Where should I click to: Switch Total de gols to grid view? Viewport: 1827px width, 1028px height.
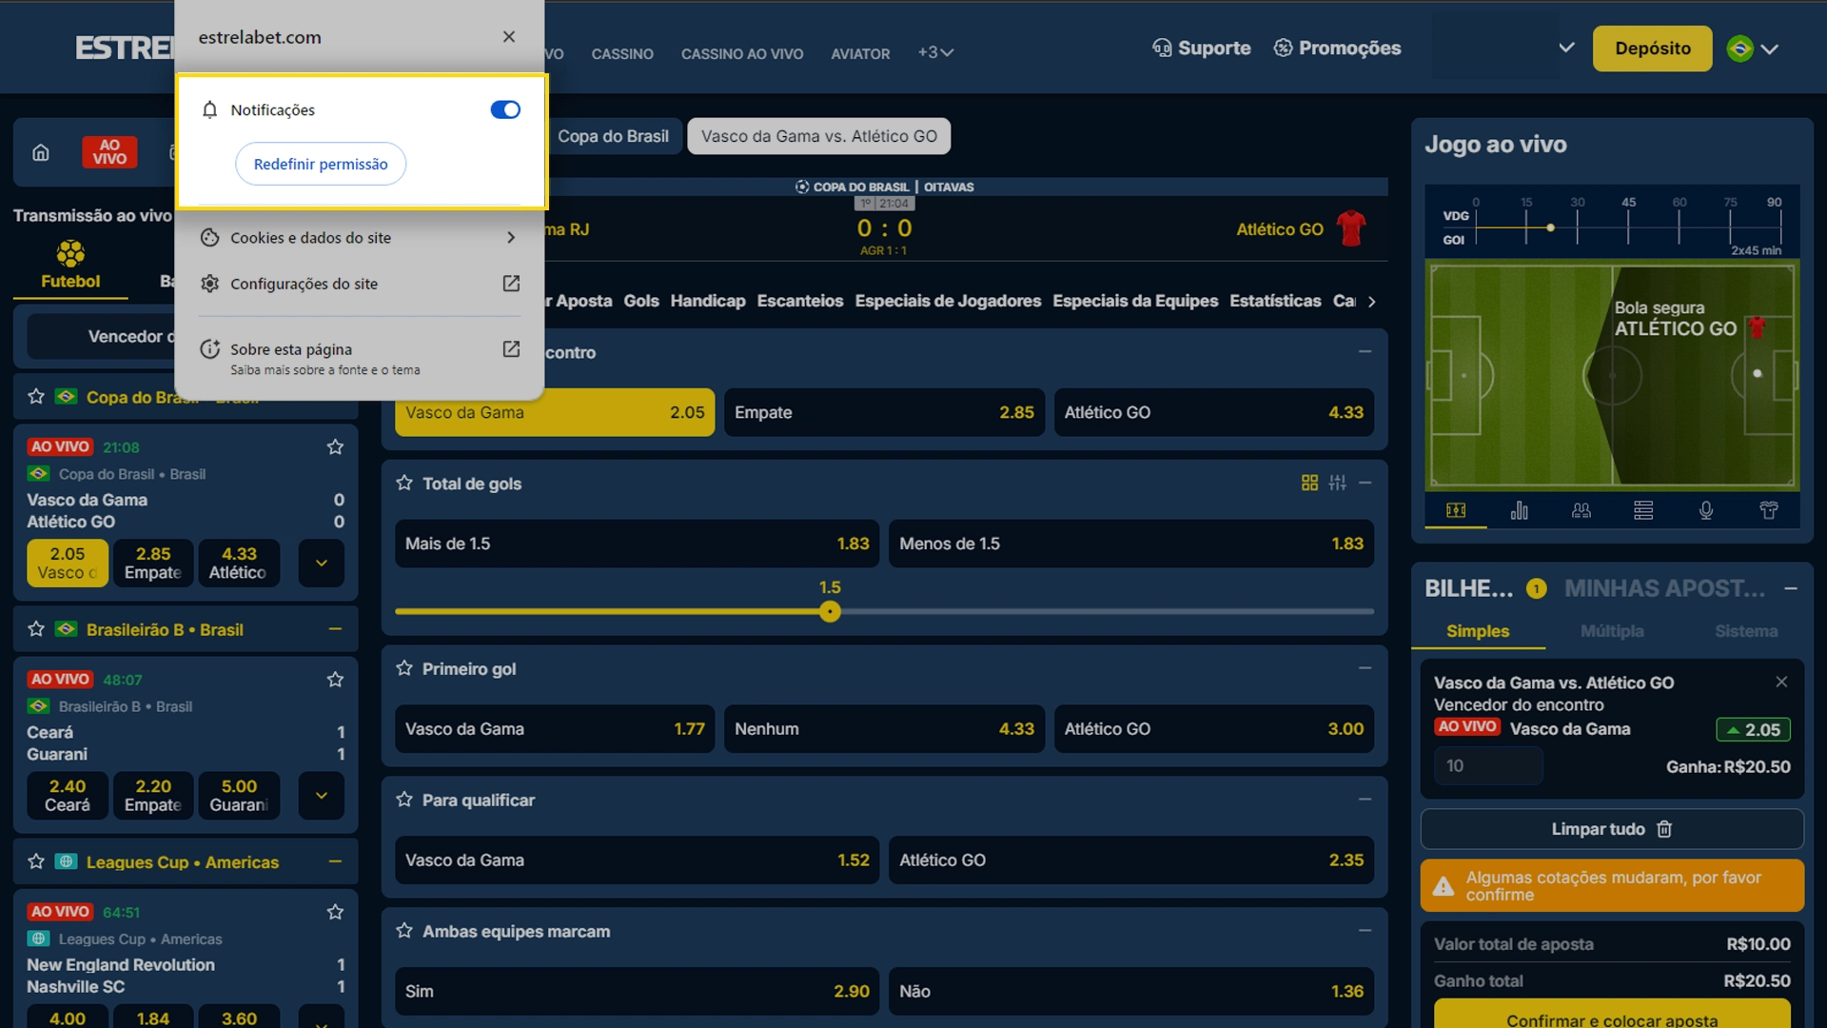pyautogui.click(x=1309, y=483)
